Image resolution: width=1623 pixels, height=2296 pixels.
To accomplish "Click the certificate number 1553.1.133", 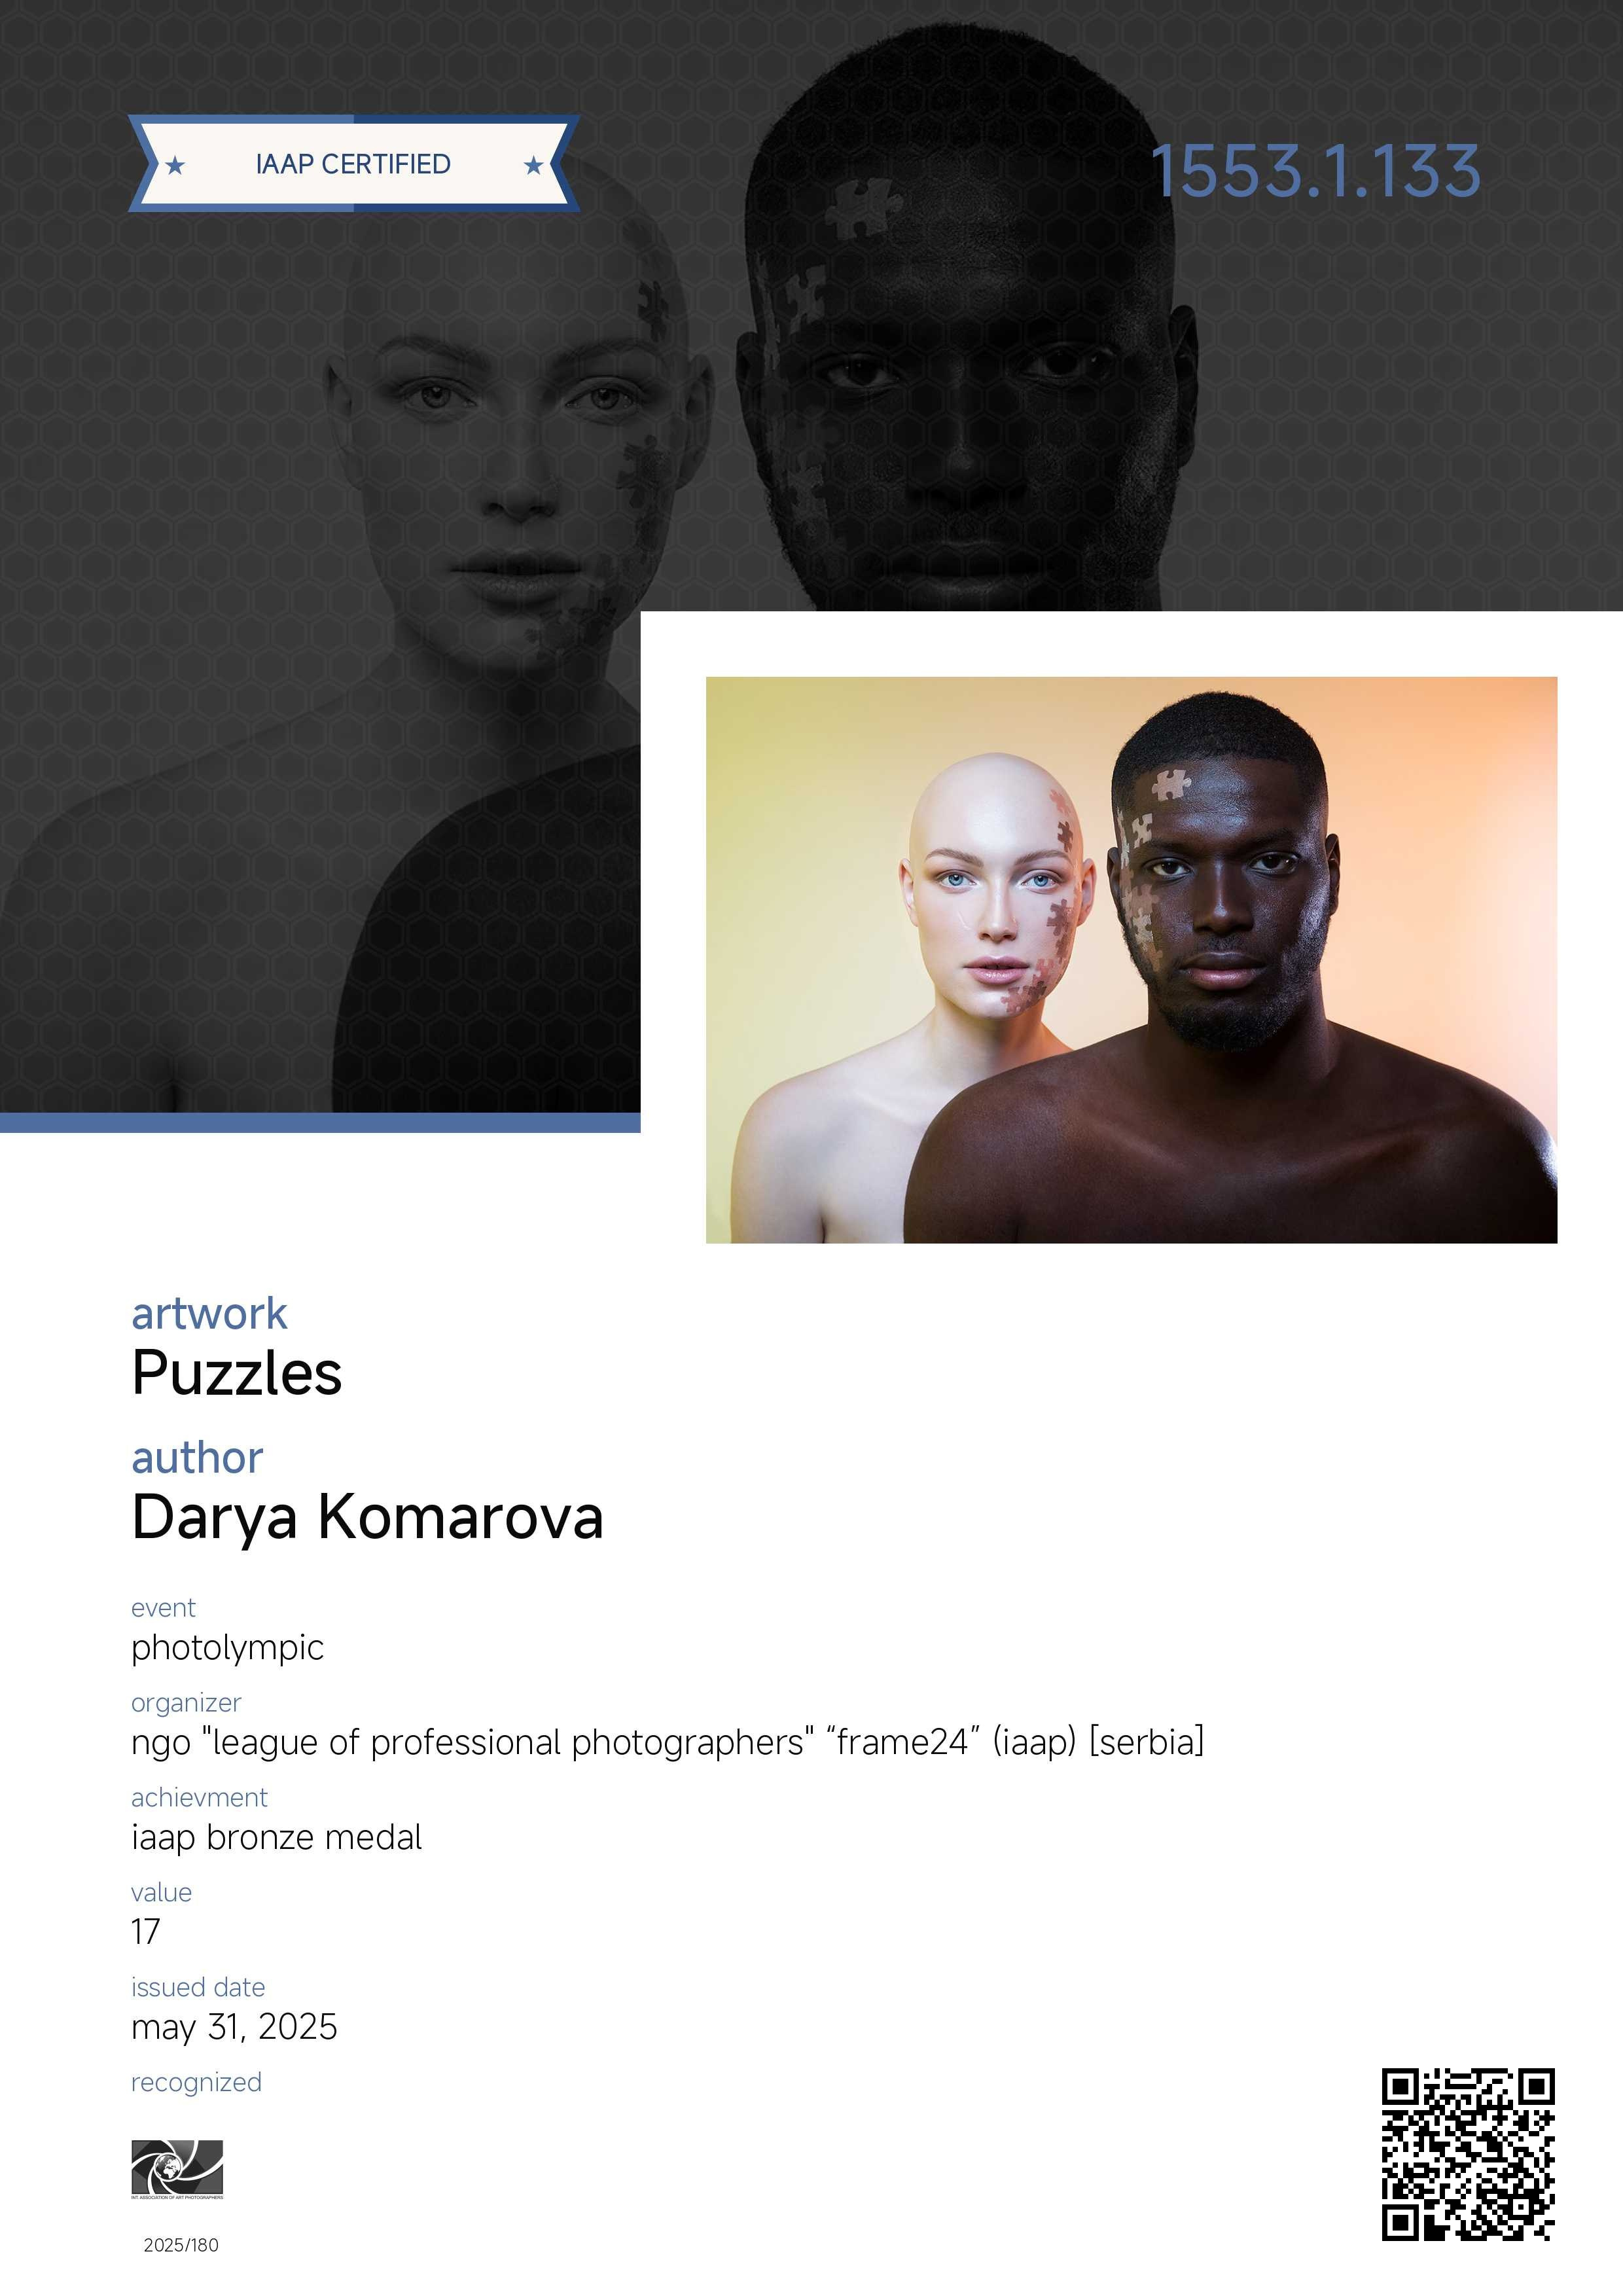I will [1315, 171].
